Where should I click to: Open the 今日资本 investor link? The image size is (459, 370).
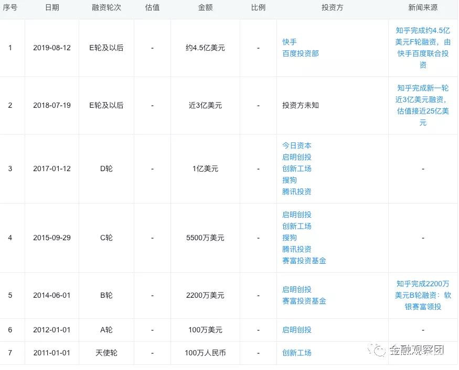click(296, 145)
